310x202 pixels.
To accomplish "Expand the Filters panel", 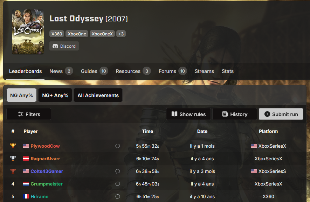I will click(x=29, y=114).
